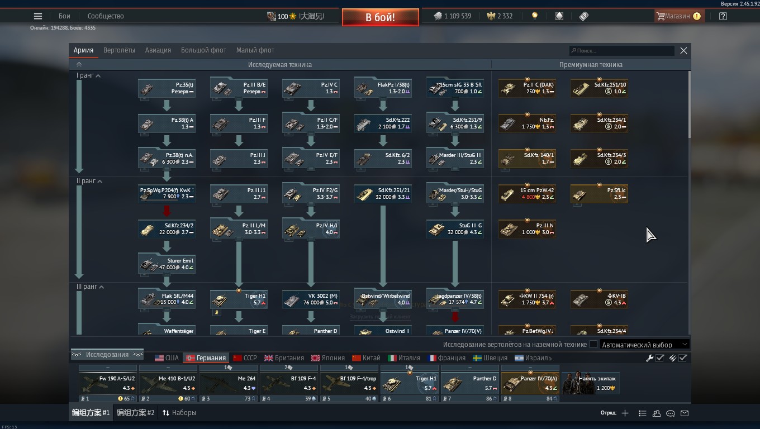
Task: Select the Китай nation
Action: [x=366, y=358]
